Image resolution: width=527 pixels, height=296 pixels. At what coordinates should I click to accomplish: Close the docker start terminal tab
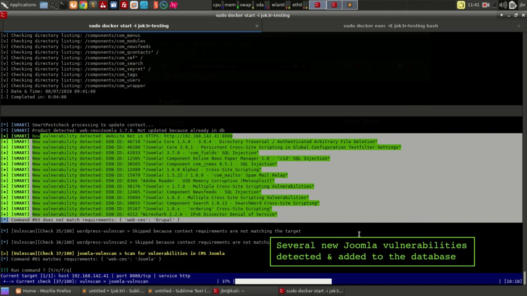pyautogui.click(x=257, y=26)
